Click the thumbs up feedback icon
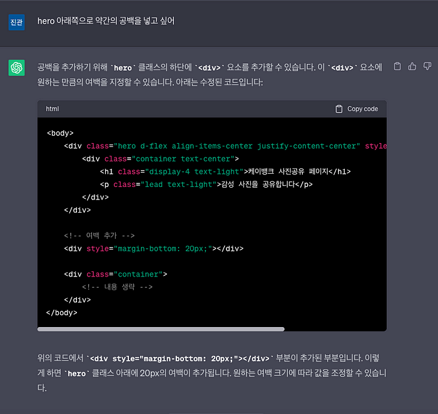The width and height of the screenshot is (438, 414). click(x=412, y=66)
